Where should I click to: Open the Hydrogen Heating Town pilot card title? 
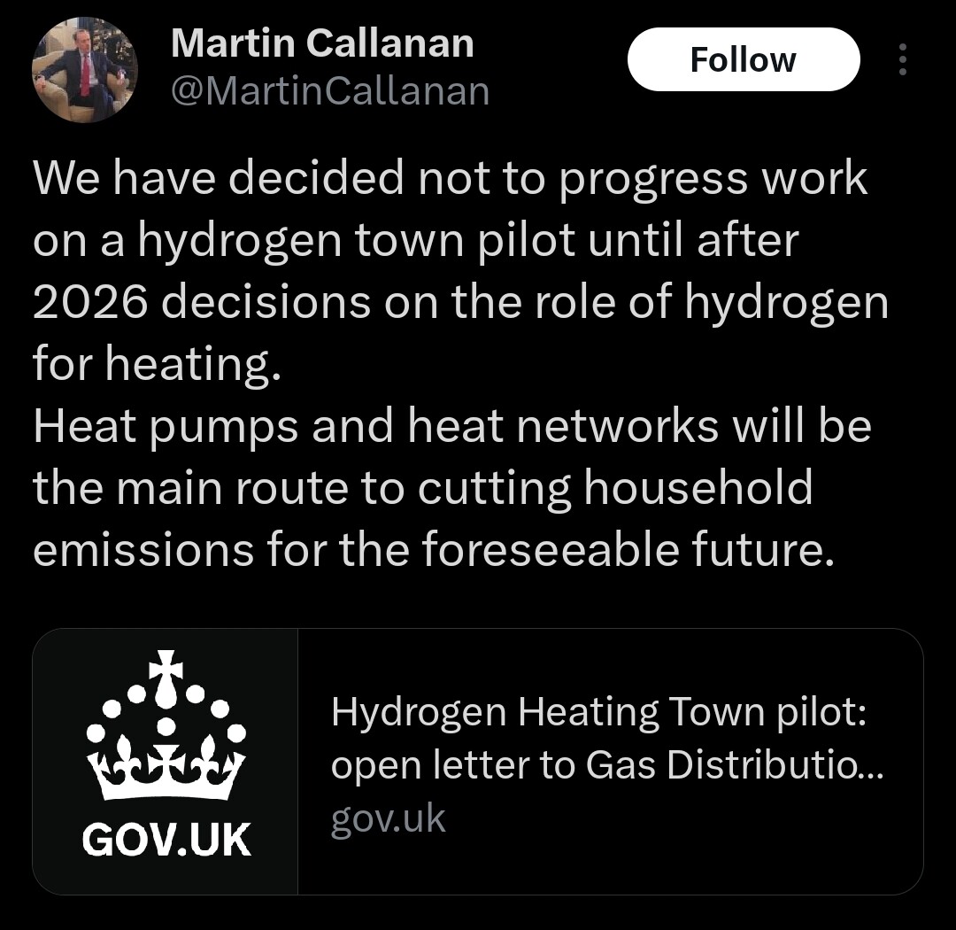[598, 713]
